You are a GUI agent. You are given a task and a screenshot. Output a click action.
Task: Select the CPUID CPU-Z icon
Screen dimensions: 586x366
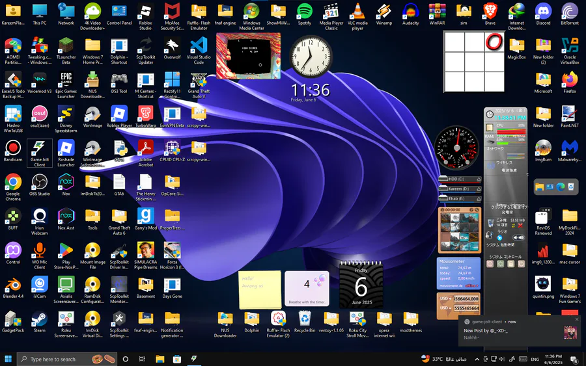pos(172,151)
